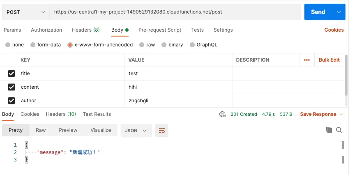Click the request URL input field
The height and width of the screenshot is (175, 350).
click(175, 12)
